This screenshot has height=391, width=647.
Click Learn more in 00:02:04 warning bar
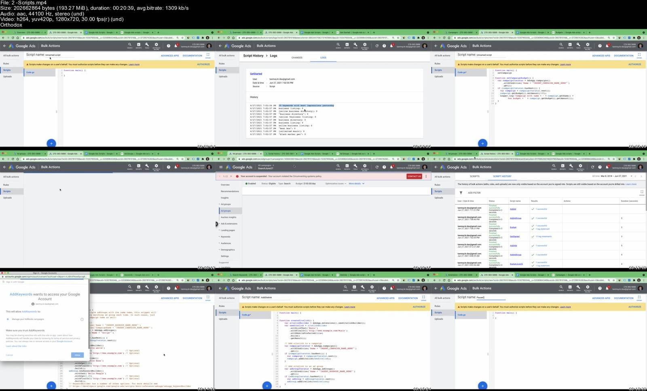pos(134,64)
